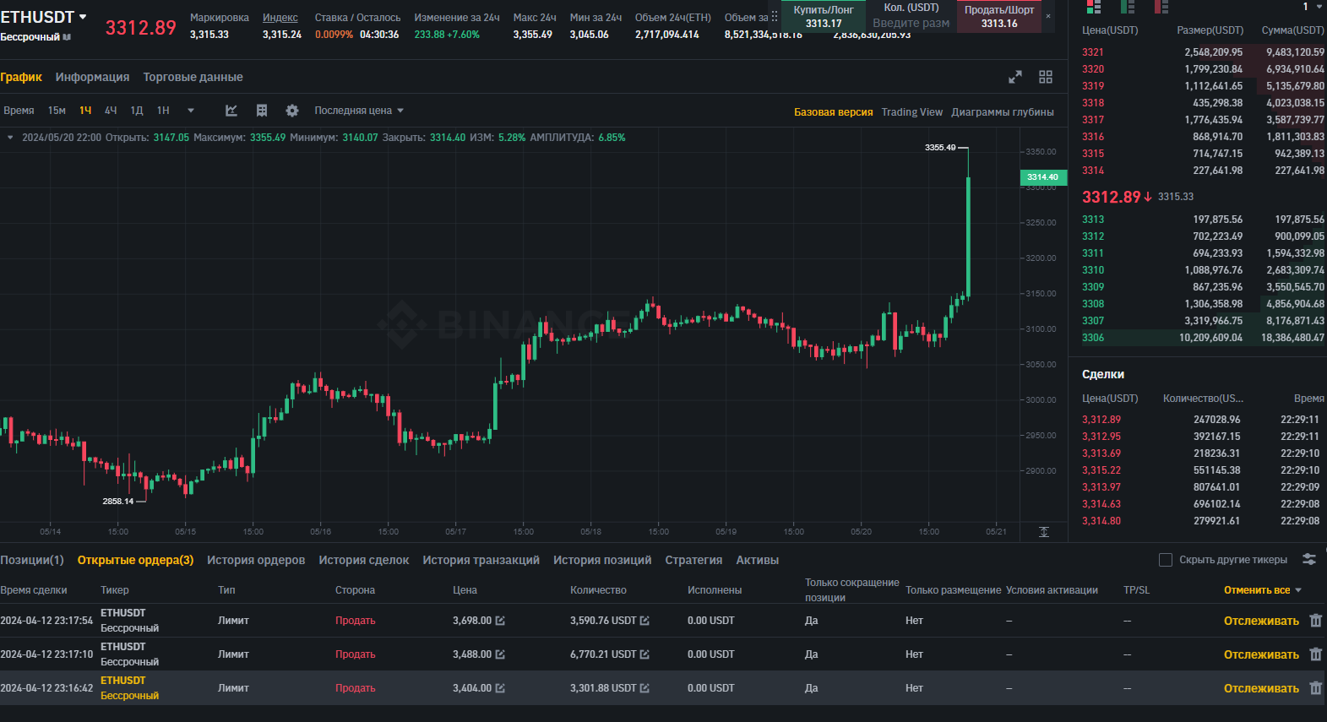The image size is (1327, 722).
Task: Close the quick order floating panel
Action: pyautogui.click(x=1048, y=16)
